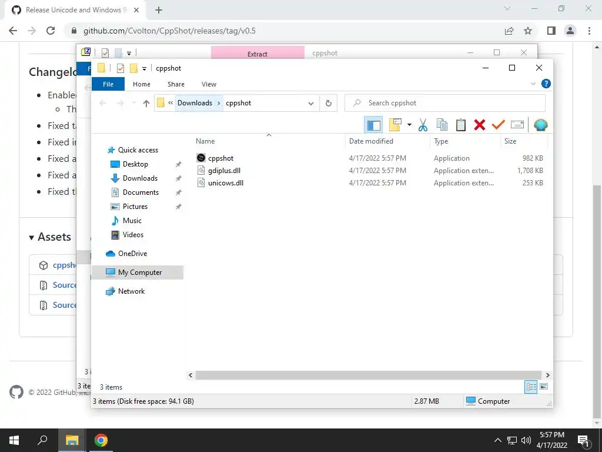Click the orange checkmark Properties icon

pos(499,125)
